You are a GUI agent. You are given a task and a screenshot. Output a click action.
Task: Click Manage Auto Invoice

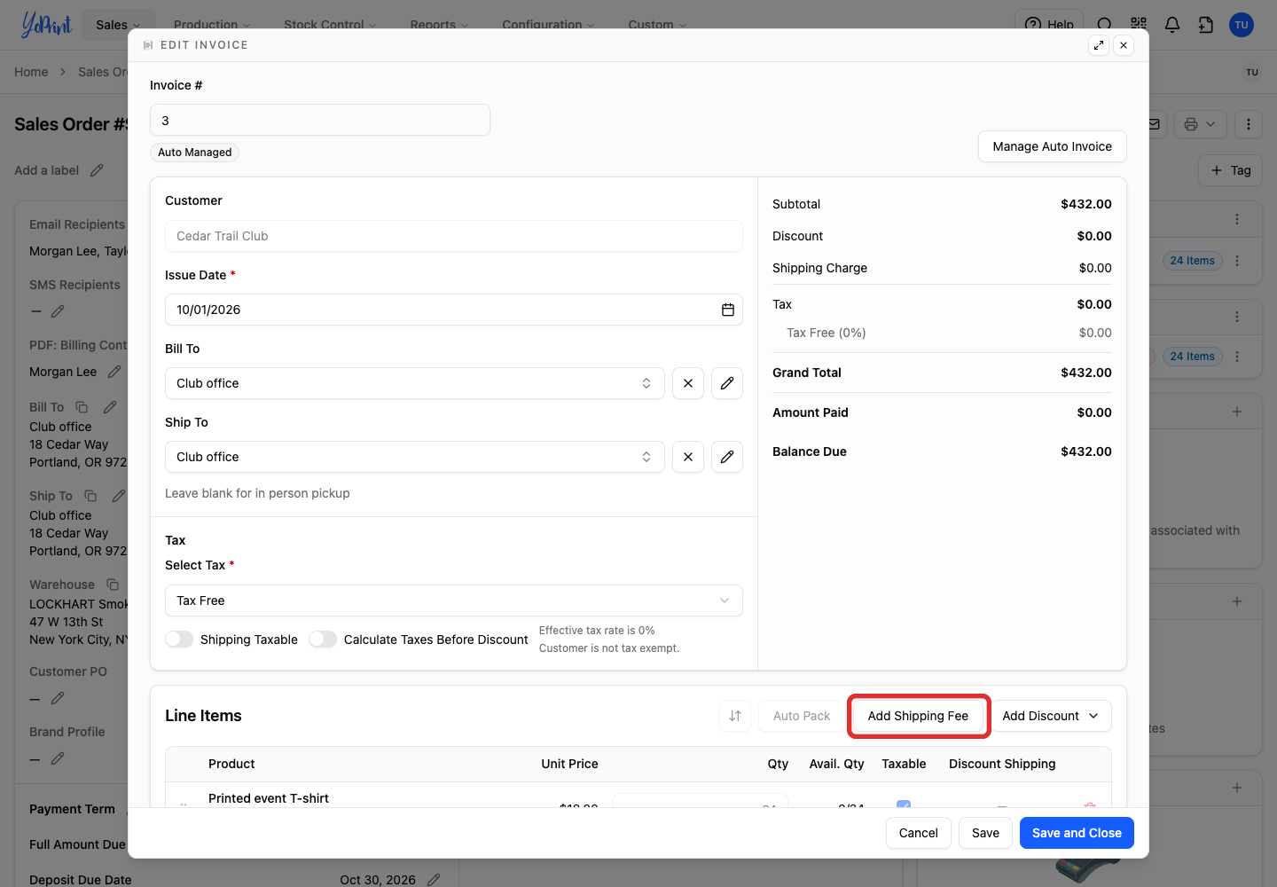point(1053,146)
